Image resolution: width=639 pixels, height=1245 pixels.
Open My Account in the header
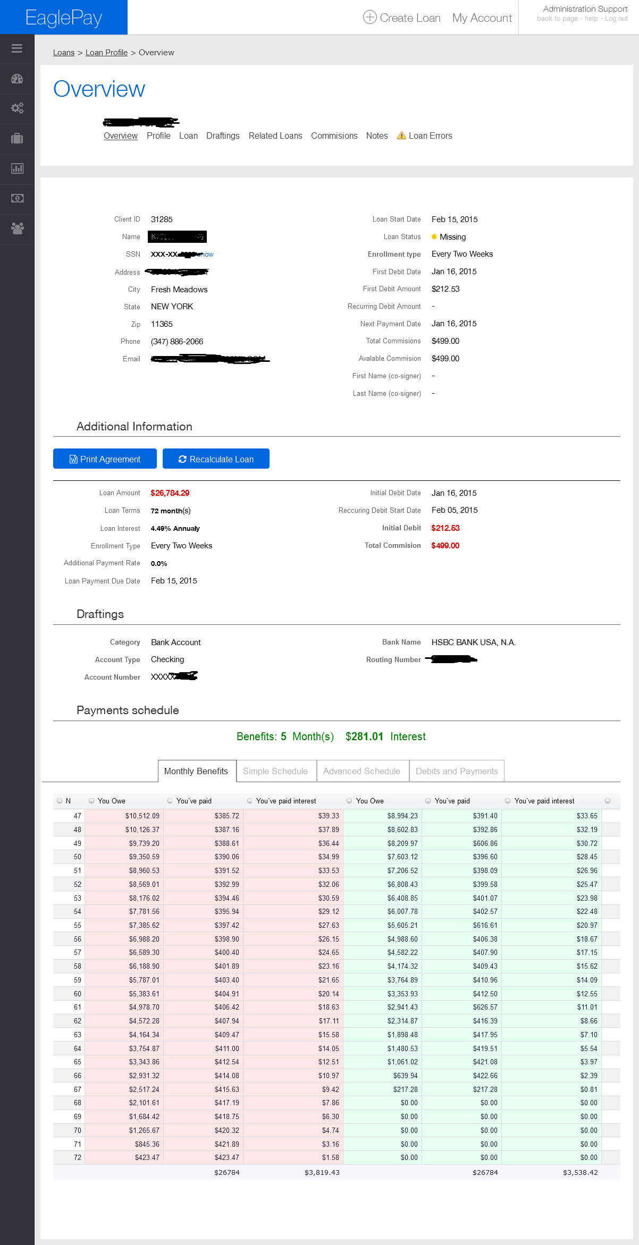coord(482,18)
